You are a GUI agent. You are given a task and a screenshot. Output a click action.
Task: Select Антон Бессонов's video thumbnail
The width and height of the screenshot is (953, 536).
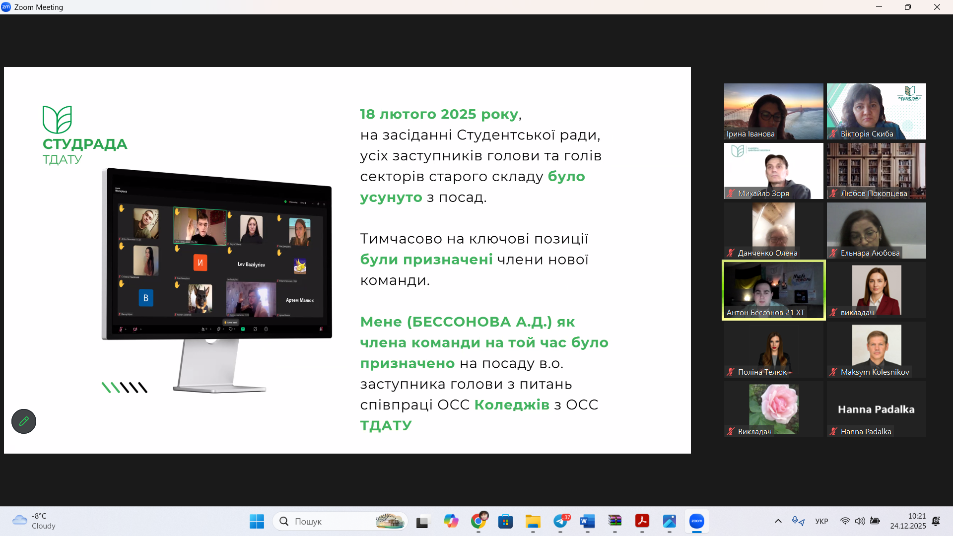pos(773,289)
